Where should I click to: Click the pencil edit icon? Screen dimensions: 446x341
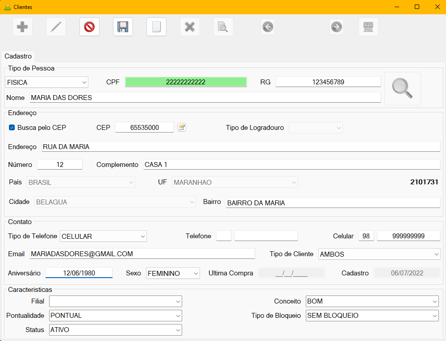click(56, 27)
